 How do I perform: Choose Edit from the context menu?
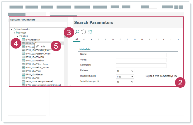click(x=43, y=46)
